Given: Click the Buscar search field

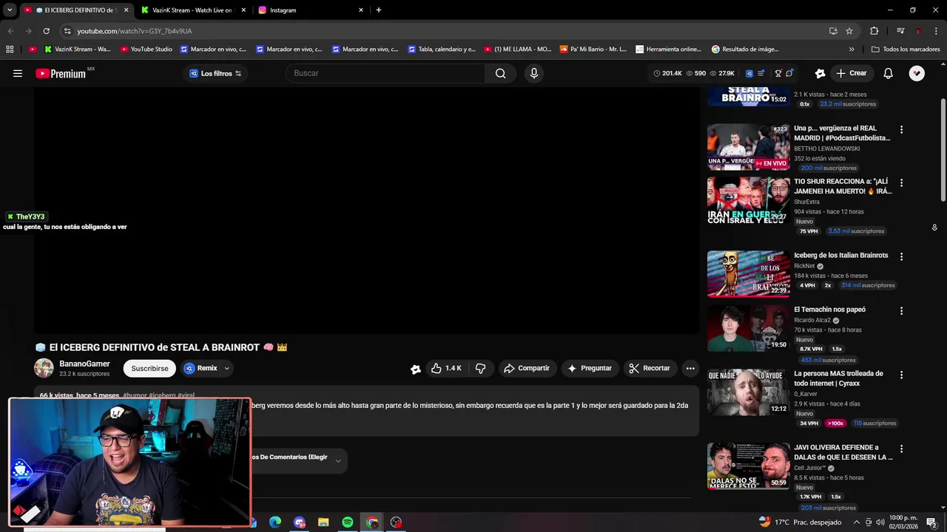Looking at the screenshot, I should (x=385, y=73).
